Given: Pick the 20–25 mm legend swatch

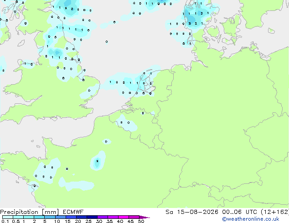Looking at the screenshot, I should [82, 217].
